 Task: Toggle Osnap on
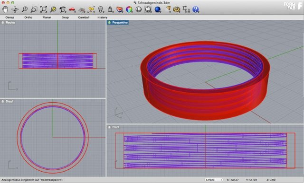[10, 17]
